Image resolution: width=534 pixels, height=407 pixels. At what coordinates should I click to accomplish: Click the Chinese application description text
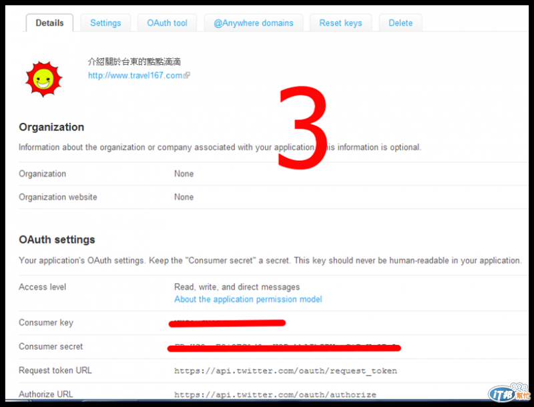pyautogui.click(x=134, y=61)
